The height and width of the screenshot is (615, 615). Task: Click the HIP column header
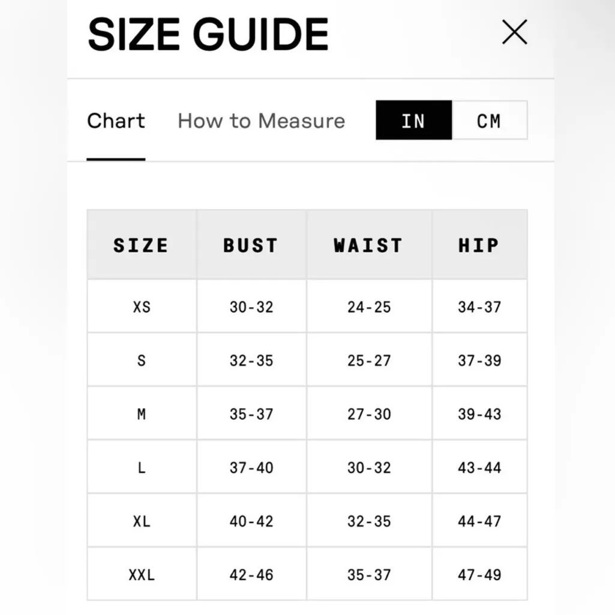point(479,245)
